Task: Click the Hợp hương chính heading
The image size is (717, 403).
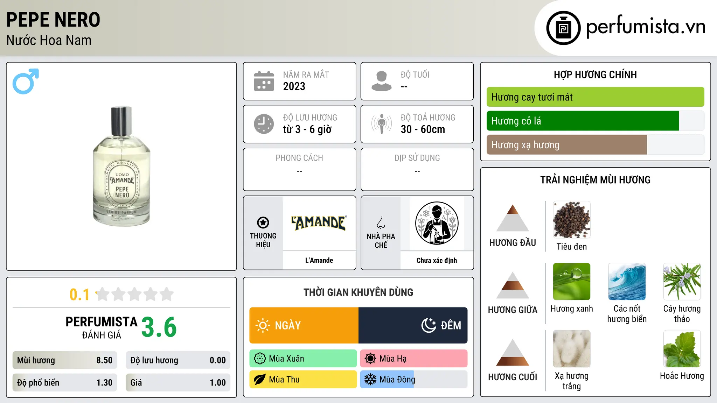Action: (596, 75)
